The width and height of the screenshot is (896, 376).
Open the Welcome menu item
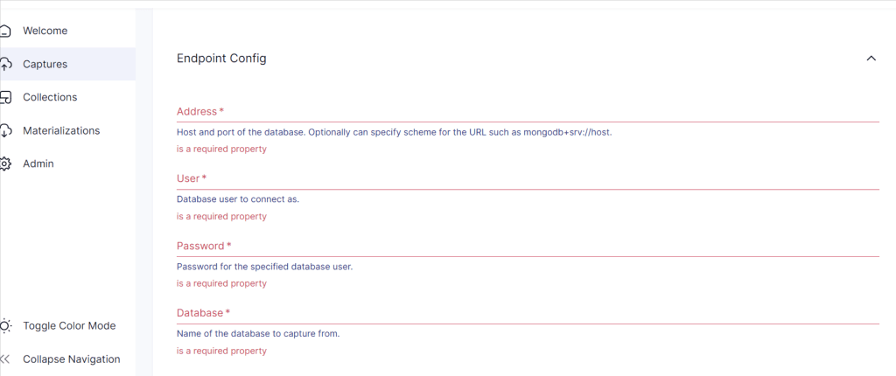[45, 31]
